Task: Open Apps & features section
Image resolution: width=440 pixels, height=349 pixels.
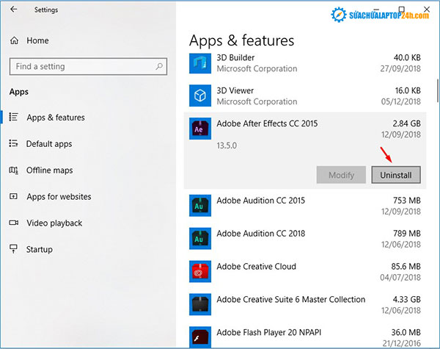Action: point(56,118)
